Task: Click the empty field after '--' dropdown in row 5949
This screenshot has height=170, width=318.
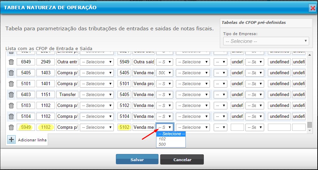Action: [x=237, y=127]
